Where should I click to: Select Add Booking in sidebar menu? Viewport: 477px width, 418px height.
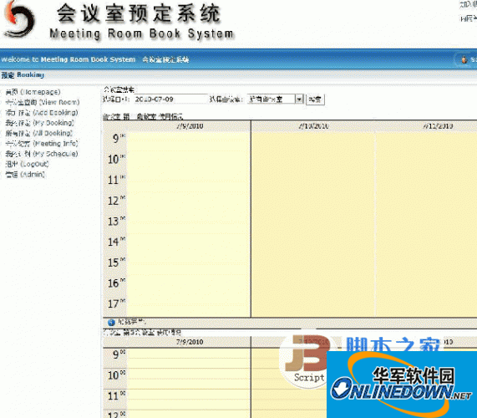[x=42, y=112]
